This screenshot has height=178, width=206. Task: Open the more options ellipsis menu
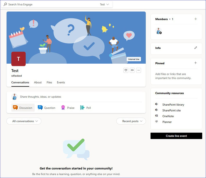point(139,70)
